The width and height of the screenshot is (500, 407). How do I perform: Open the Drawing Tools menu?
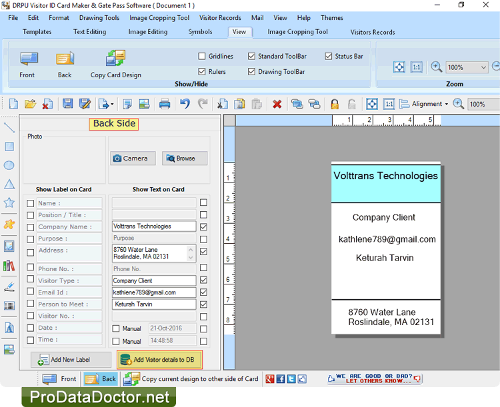click(99, 18)
